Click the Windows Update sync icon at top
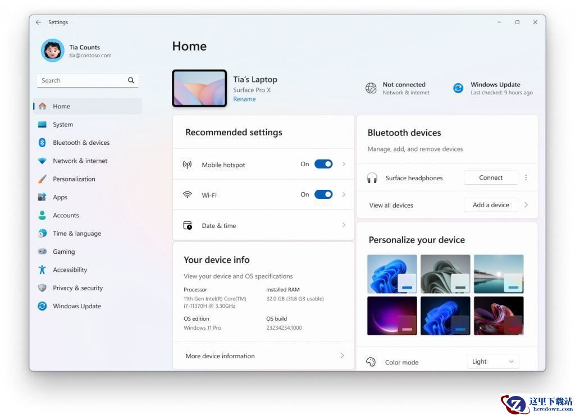 pyautogui.click(x=458, y=88)
